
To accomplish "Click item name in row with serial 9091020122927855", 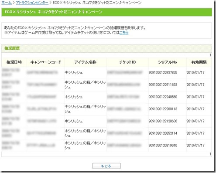I will [74, 72].
